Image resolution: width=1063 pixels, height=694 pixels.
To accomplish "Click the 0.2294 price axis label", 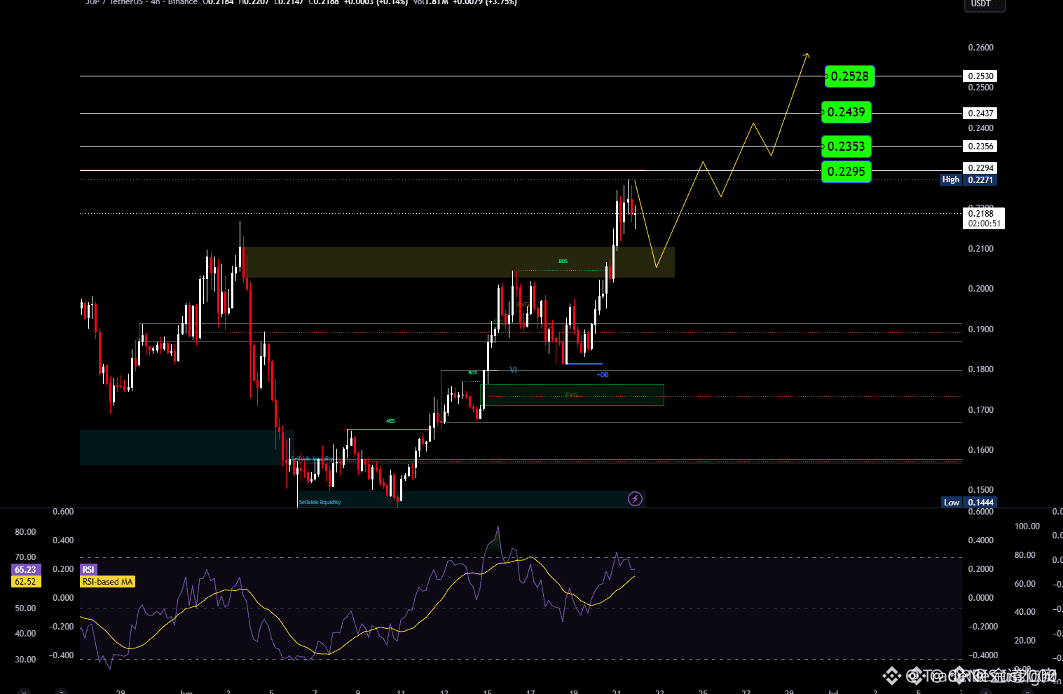I will (x=980, y=168).
